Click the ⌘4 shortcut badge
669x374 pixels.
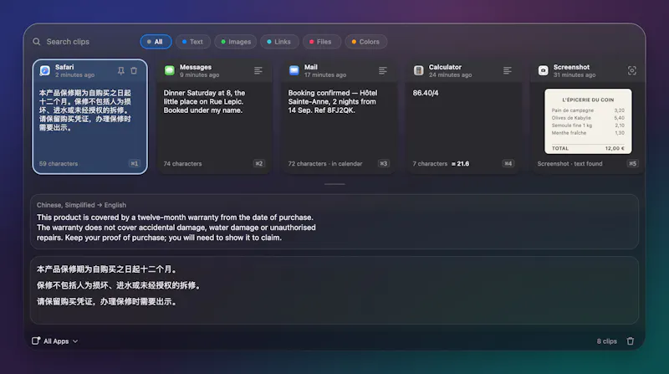point(508,163)
